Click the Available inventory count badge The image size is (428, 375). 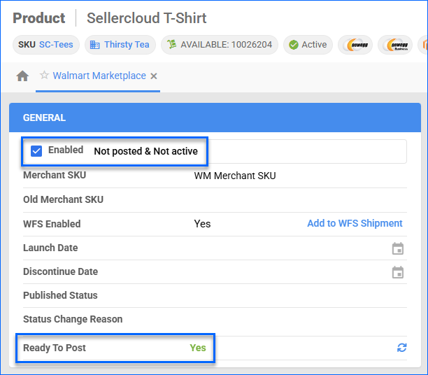point(219,45)
